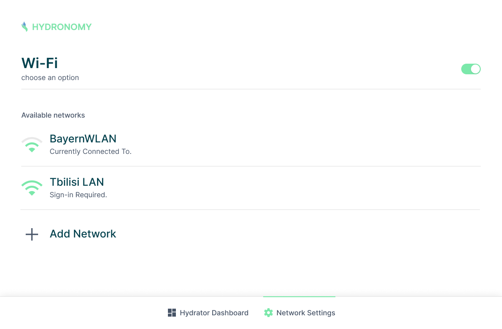Click the Hydrator Dashboard grid icon
The width and height of the screenshot is (502, 329).
172,313
